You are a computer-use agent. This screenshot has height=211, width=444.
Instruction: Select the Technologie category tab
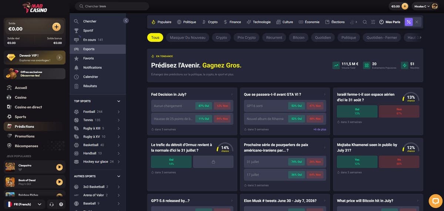(x=259, y=22)
